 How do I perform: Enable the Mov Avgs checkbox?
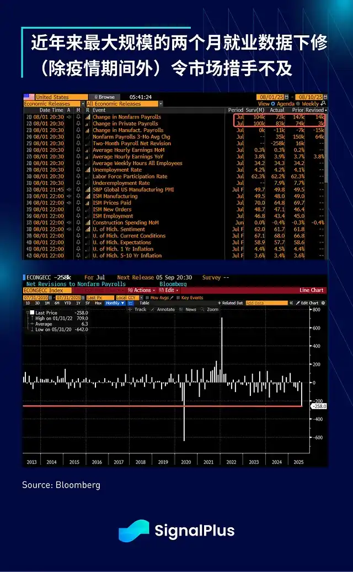(147, 298)
